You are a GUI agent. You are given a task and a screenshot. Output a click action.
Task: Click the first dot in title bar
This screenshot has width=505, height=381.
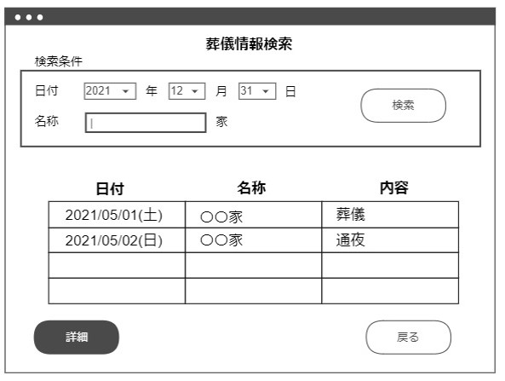pyautogui.click(x=18, y=17)
